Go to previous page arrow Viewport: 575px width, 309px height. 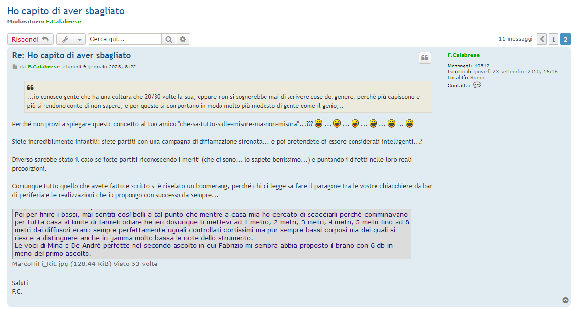[x=542, y=39]
